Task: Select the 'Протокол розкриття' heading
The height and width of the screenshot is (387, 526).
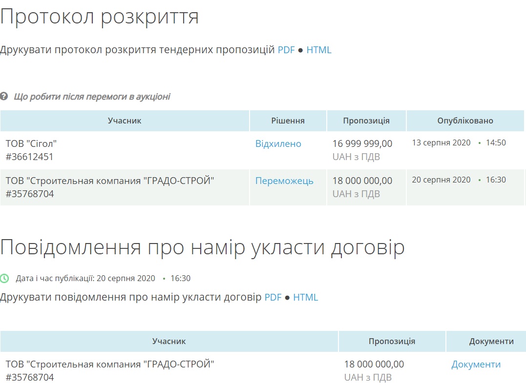Action: click(100, 17)
